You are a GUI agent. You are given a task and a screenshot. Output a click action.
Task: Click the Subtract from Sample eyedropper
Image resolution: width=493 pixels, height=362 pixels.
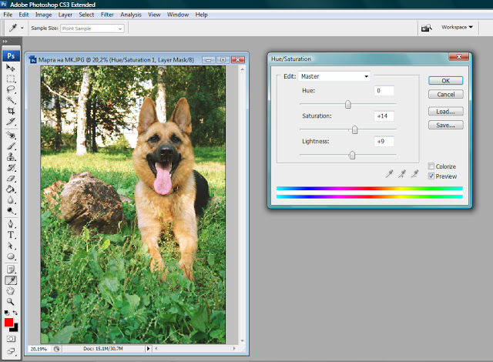[414, 175]
